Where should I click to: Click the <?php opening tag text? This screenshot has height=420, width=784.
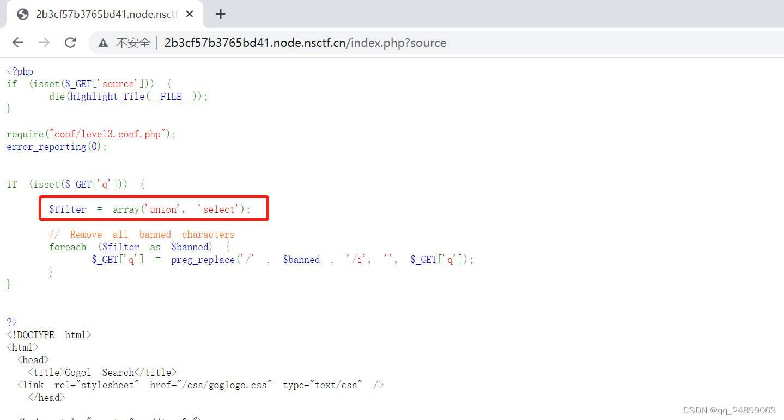[20, 71]
